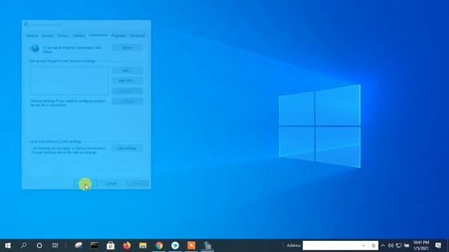The width and height of the screenshot is (449, 252).
Task: Show hidden system tray icons
Action: click(x=383, y=246)
